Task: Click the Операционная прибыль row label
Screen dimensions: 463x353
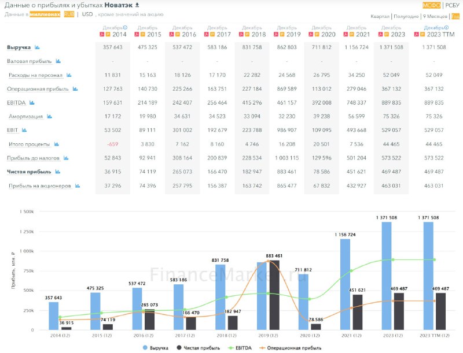Action: click(38, 89)
